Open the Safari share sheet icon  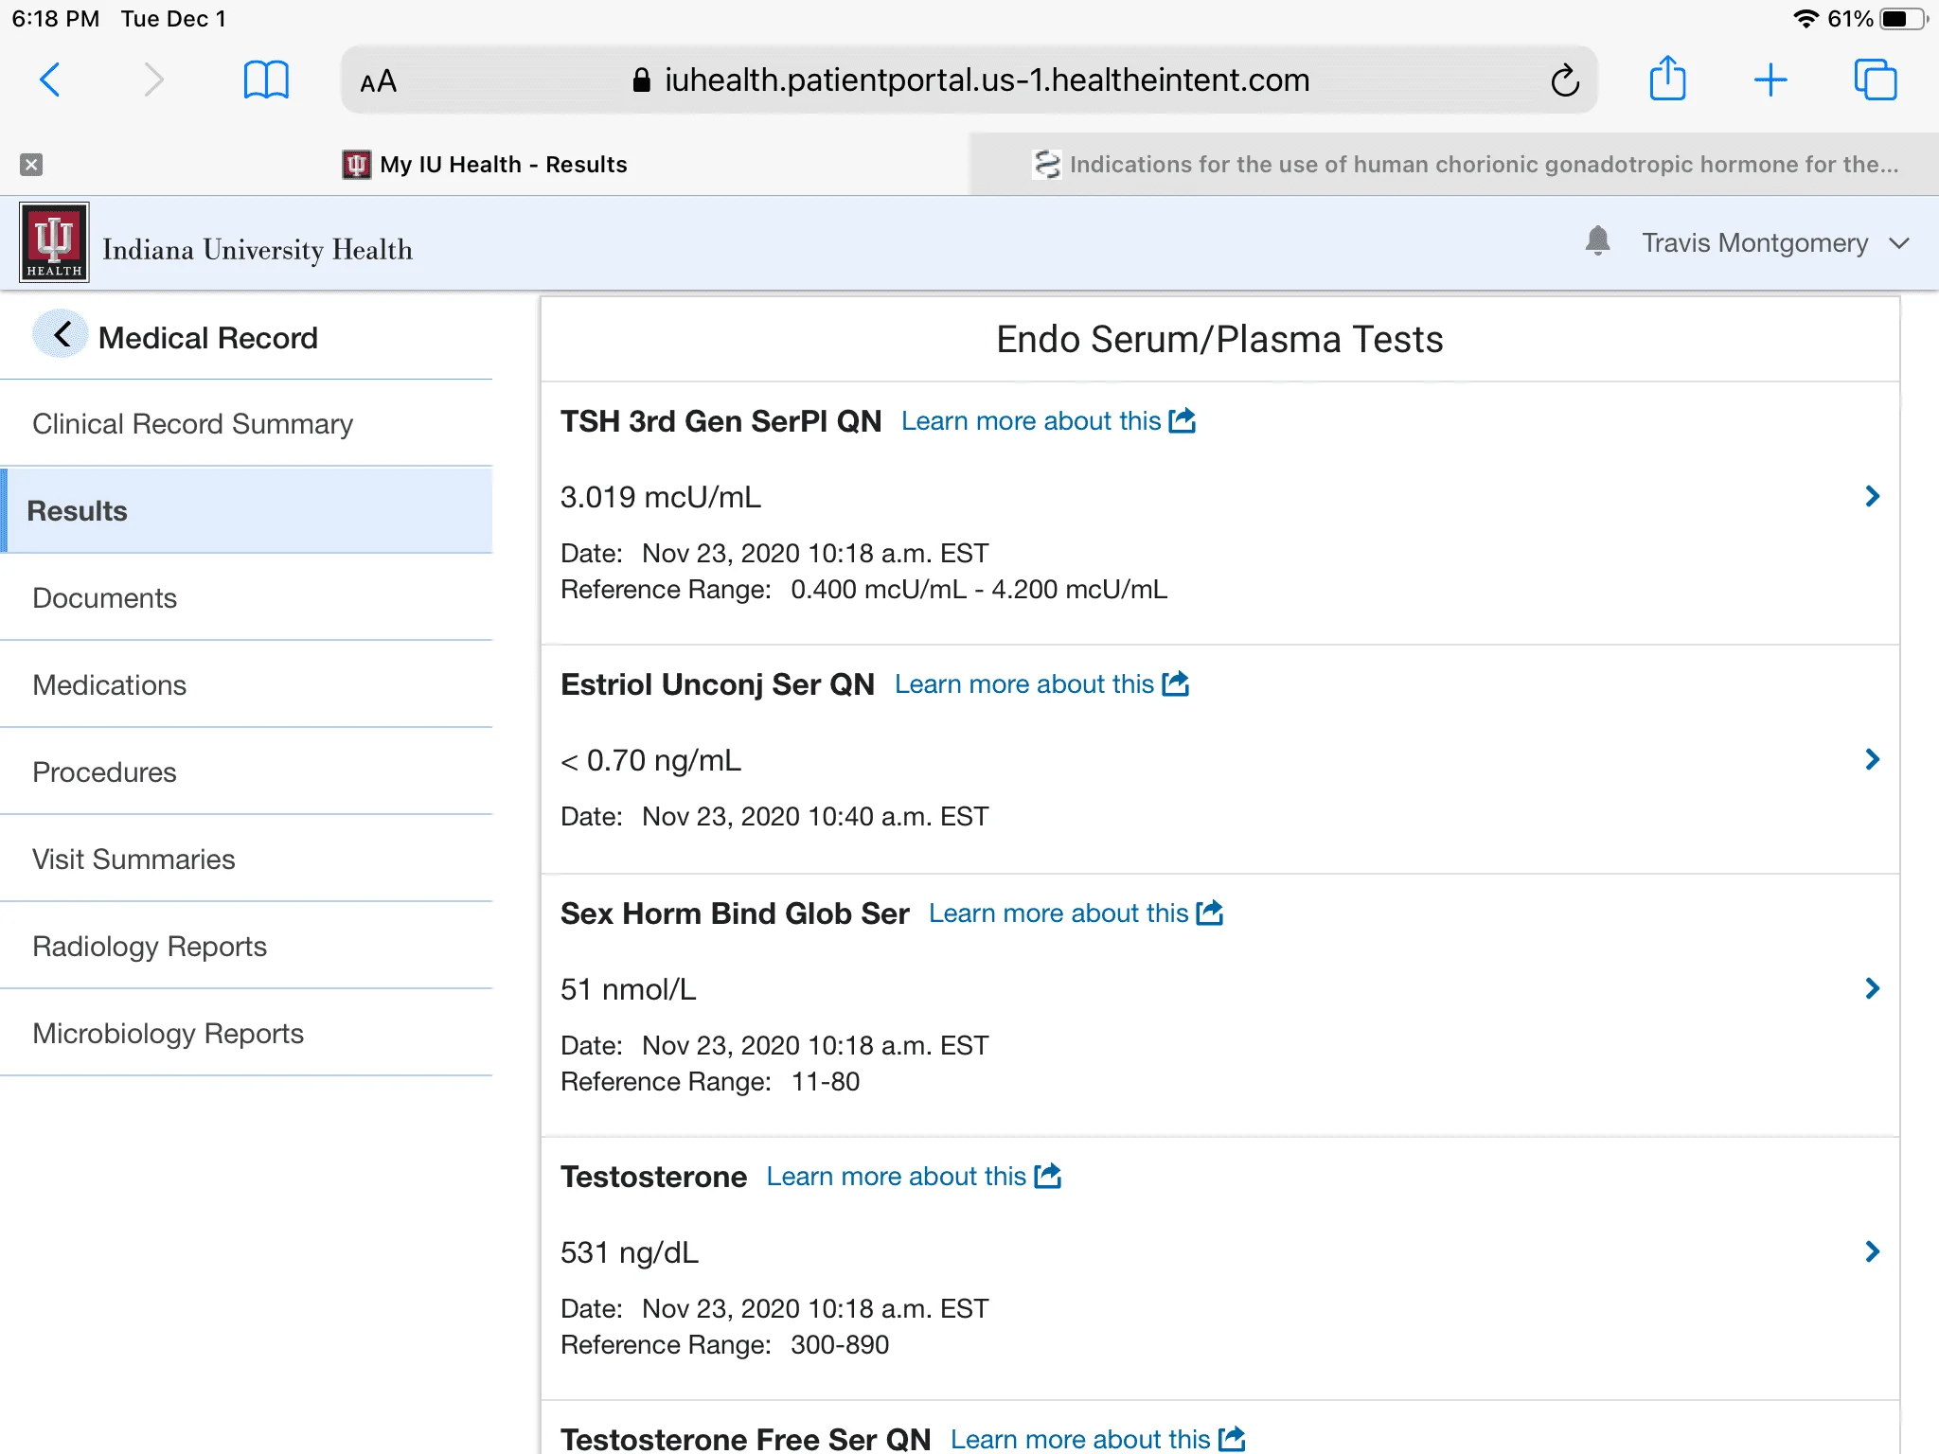coord(1667,78)
